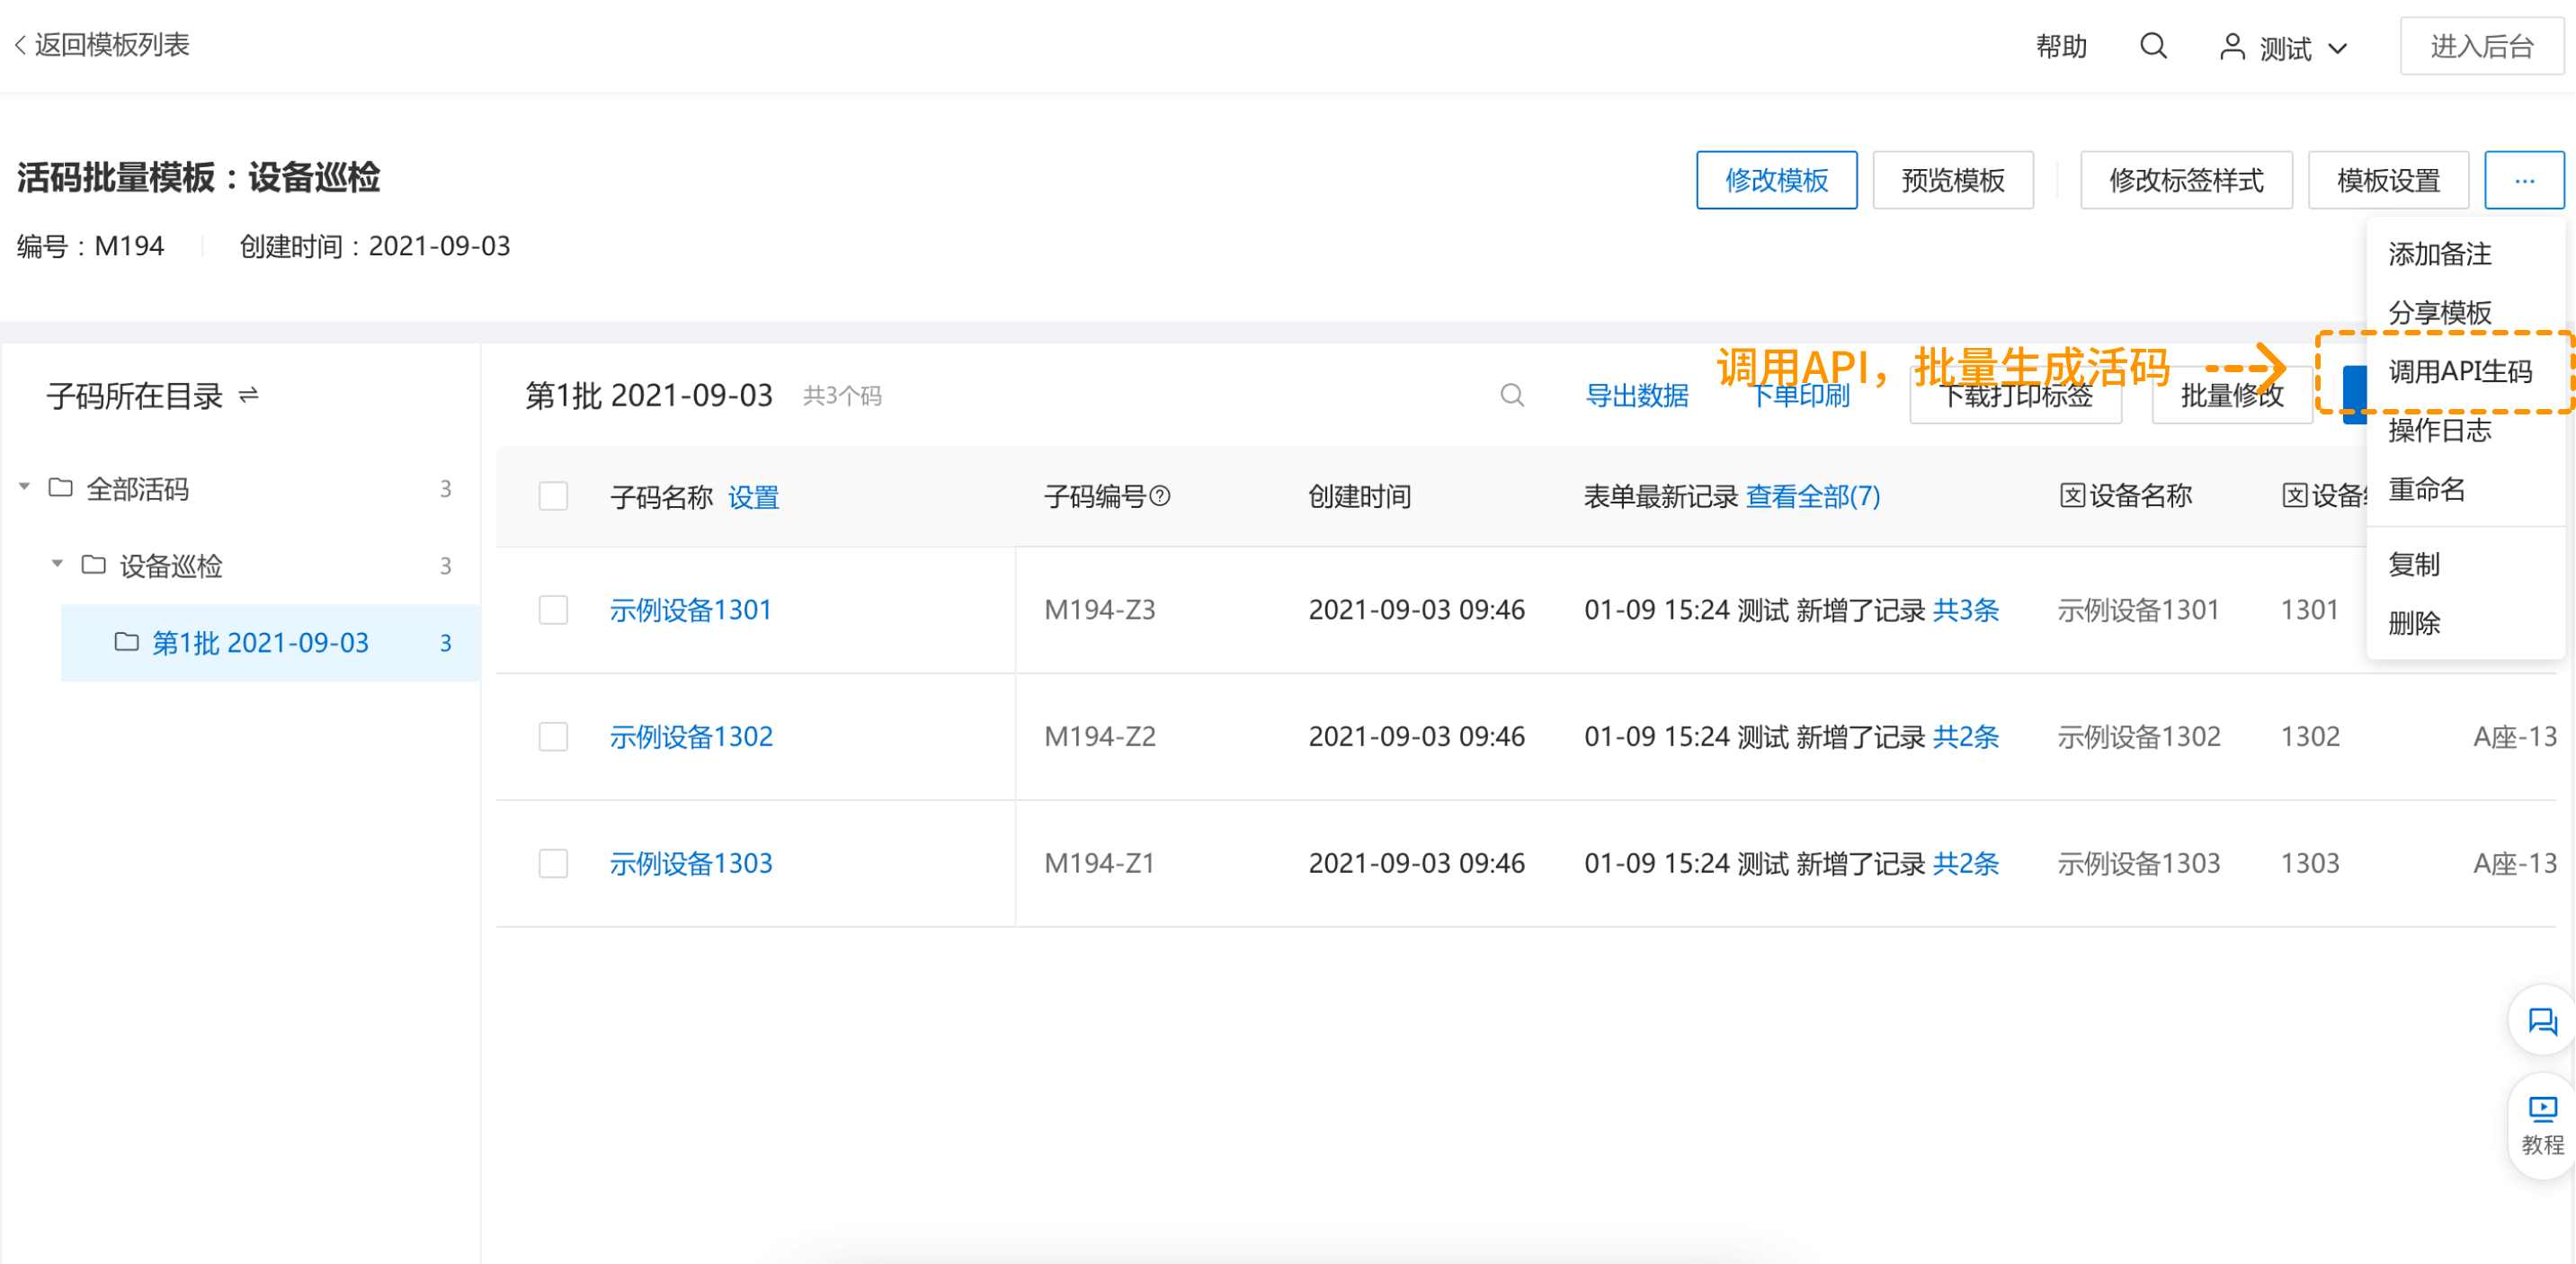
Task: Click the folder icon for 设备巡检
Action: (x=94, y=564)
